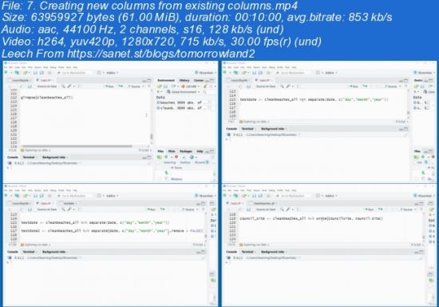The width and height of the screenshot is (439, 307).
Task: Click Go to file/function field in top-right frame
Action: [x=293, y=73]
